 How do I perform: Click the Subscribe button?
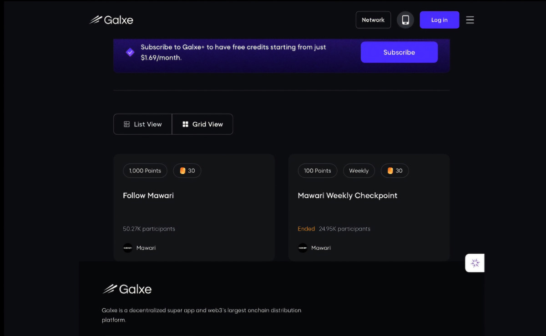(x=399, y=52)
